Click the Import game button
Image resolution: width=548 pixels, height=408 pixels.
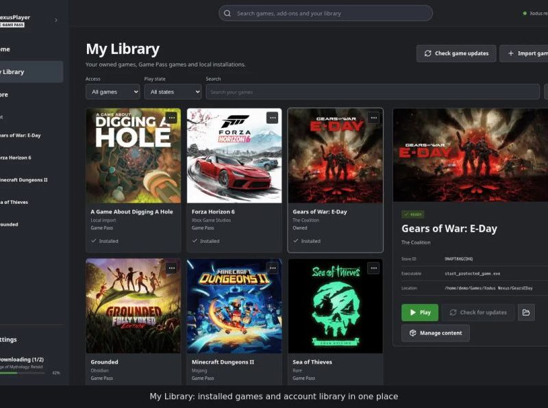(x=524, y=53)
